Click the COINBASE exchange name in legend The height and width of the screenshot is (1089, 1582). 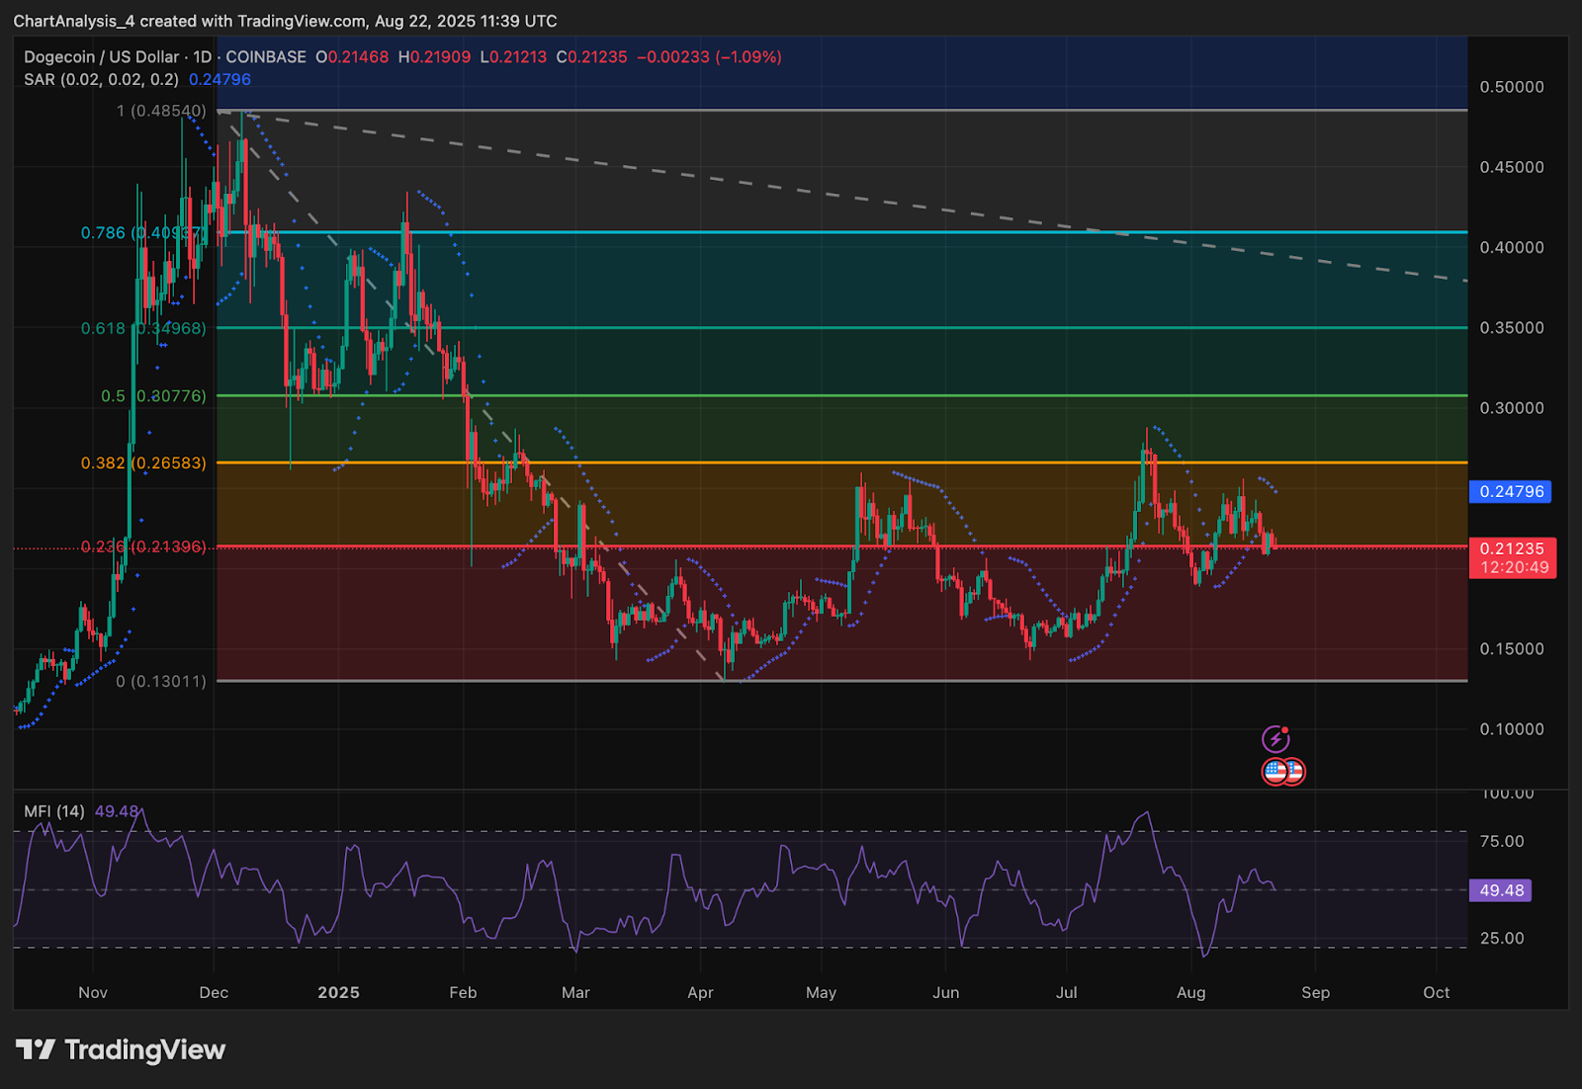pos(265,57)
